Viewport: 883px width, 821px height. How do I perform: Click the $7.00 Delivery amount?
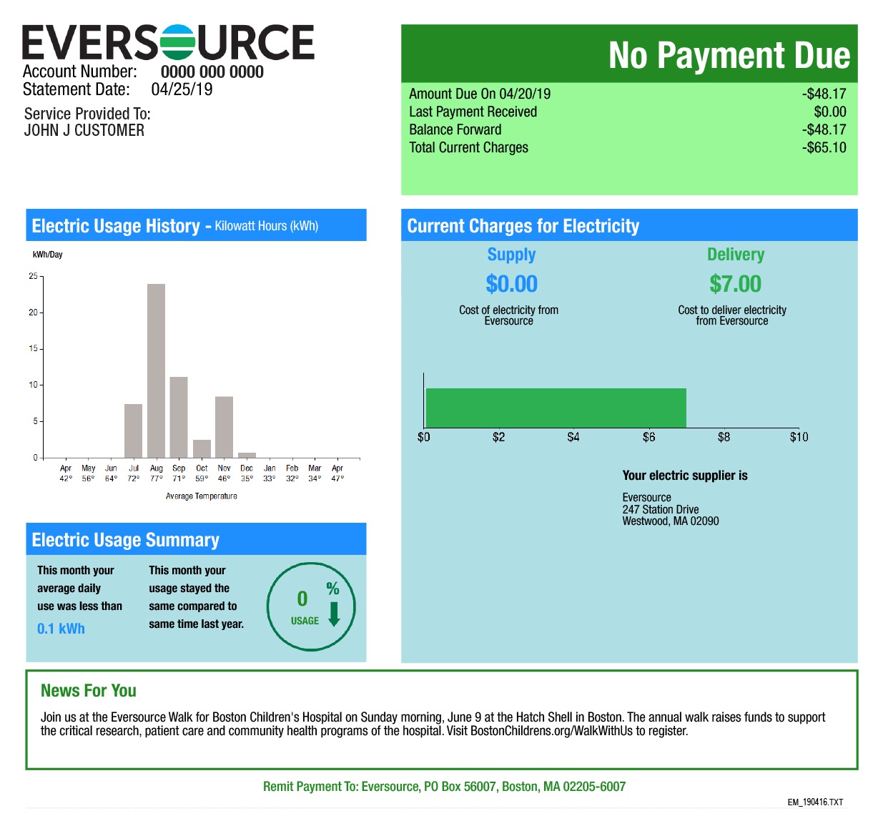pos(735,284)
